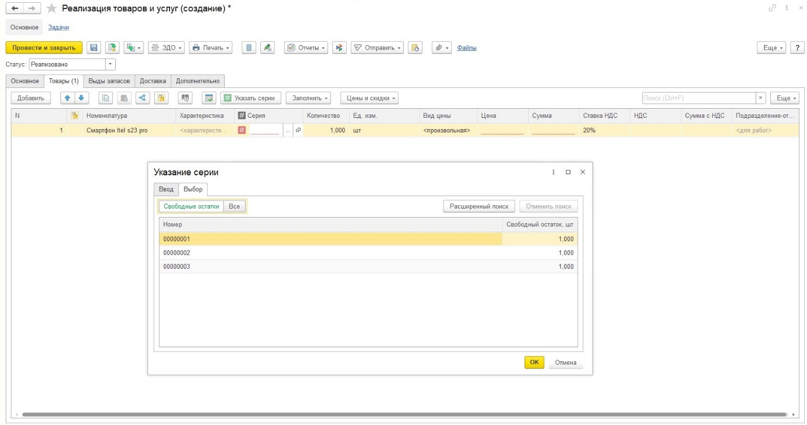Switch to the Ввод tab
807x425 pixels.
pyautogui.click(x=166, y=189)
